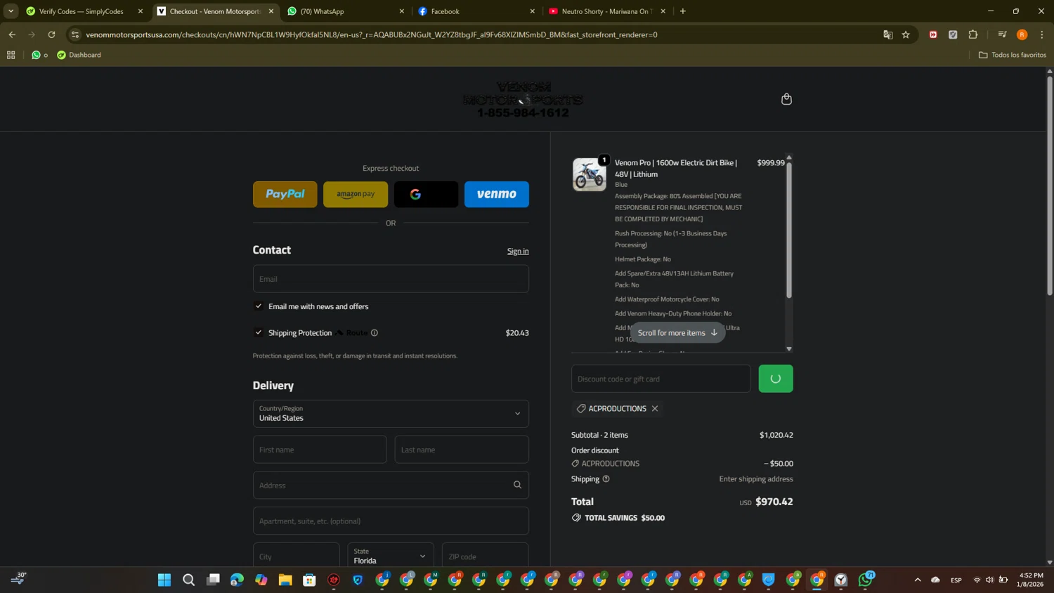Switch to the Neutro Shorty YouTube tab

(x=607, y=11)
